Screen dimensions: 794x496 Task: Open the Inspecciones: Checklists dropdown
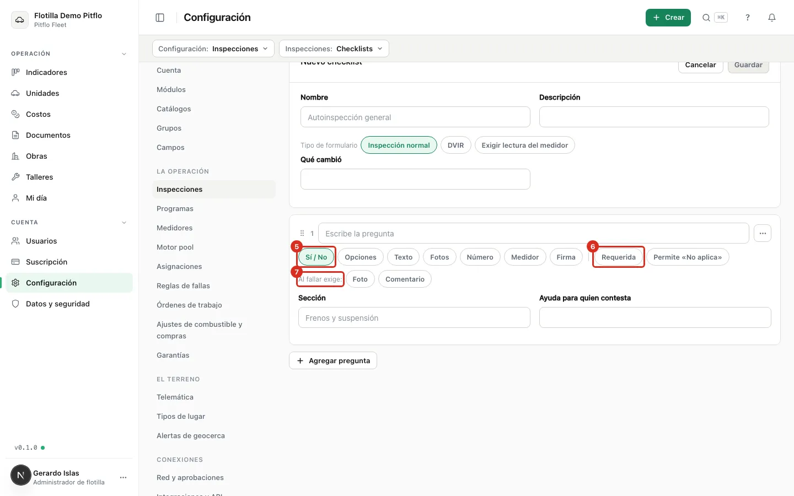334,48
